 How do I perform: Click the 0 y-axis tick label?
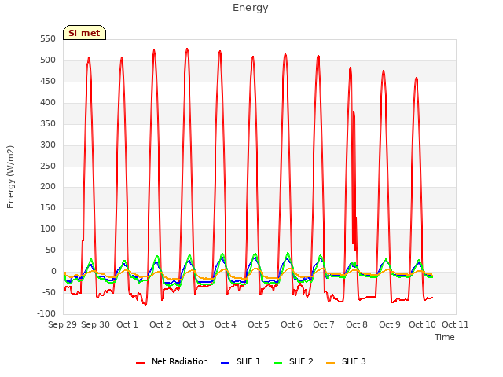pos(53,271)
